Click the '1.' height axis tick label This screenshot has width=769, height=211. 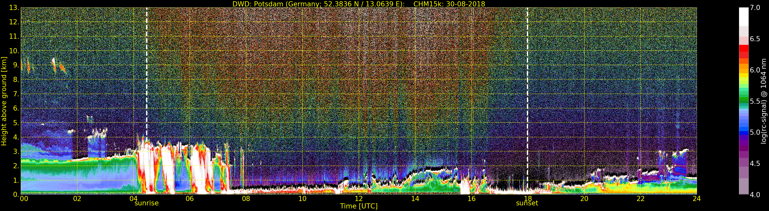[16, 180]
